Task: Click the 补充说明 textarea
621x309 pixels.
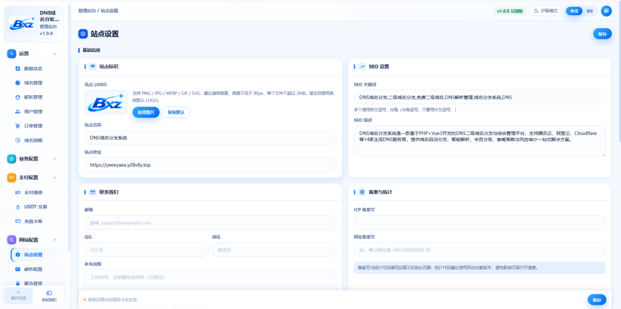Action: 210,280
